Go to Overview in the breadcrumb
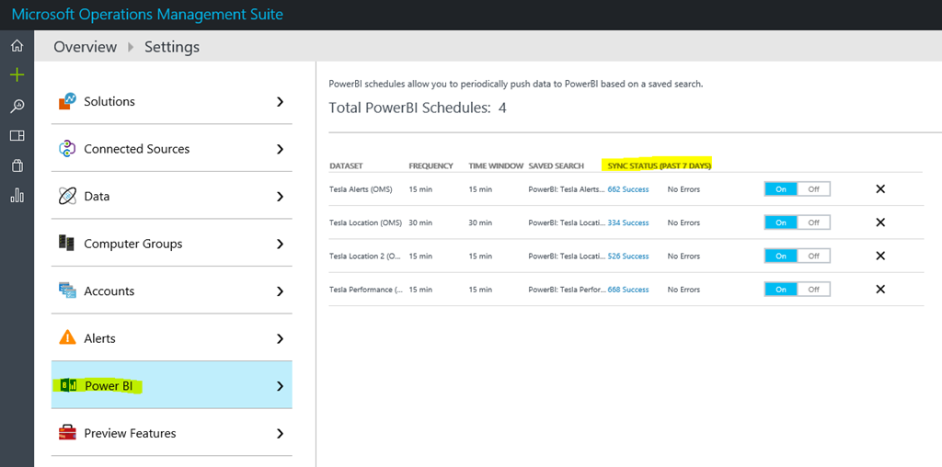The width and height of the screenshot is (942, 467). [85, 47]
